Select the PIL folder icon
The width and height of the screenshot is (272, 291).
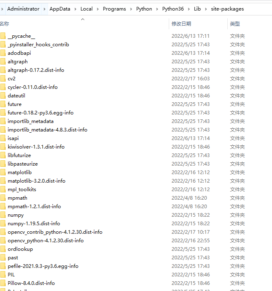(x=3, y=275)
